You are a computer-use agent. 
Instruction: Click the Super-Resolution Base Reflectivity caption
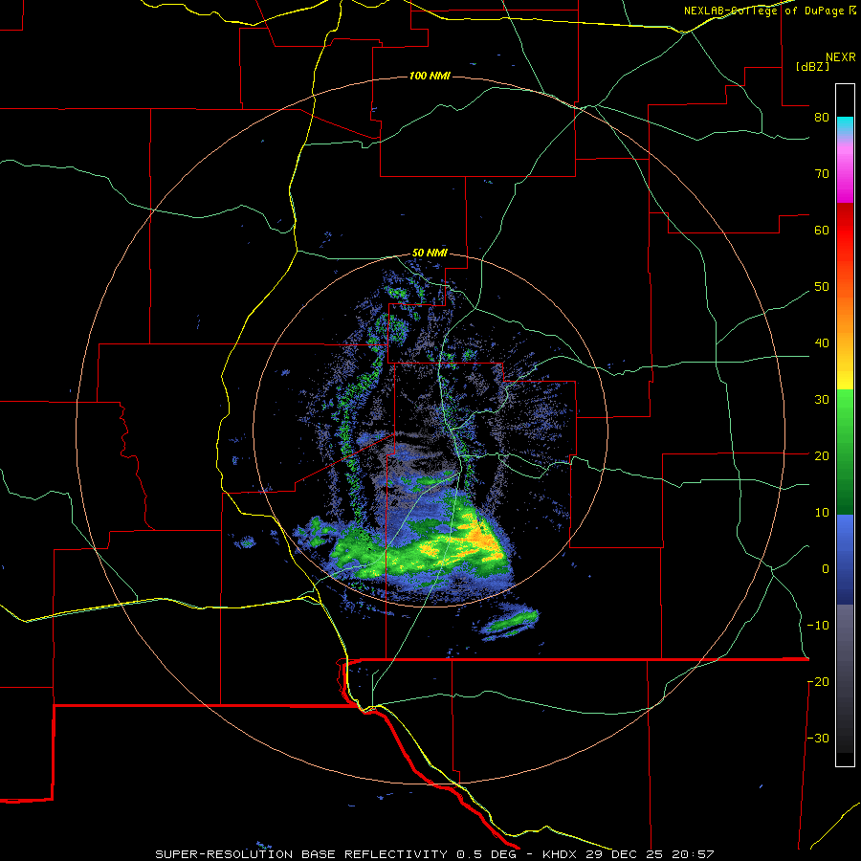click(434, 854)
